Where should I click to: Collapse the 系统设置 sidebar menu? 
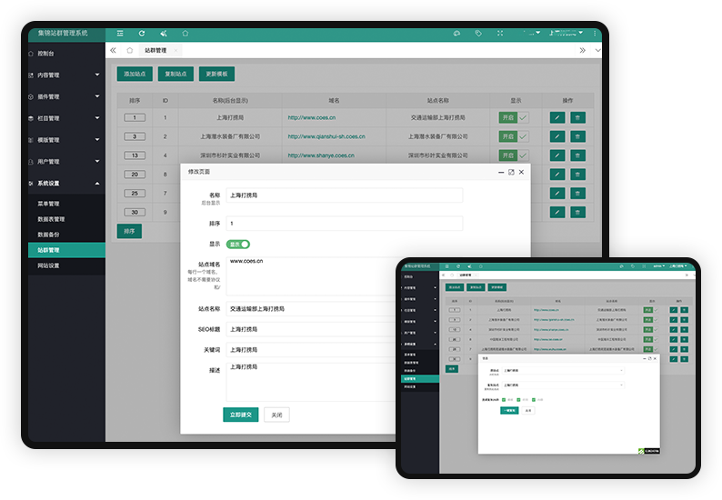[x=65, y=184]
